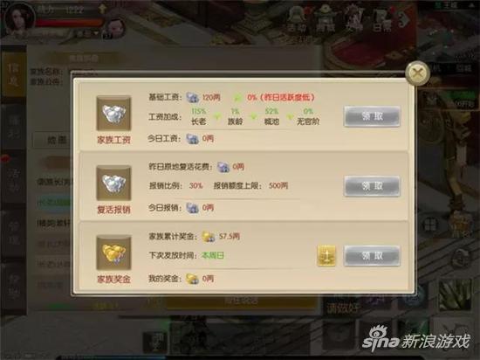The height and width of the screenshot is (360, 480).
Task: Open the player avatar portrait
Action: [20, 17]
